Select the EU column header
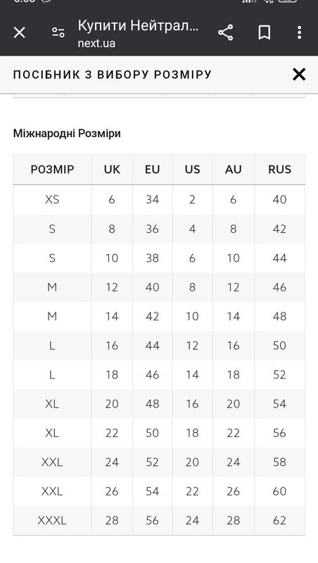 (152, 170)
